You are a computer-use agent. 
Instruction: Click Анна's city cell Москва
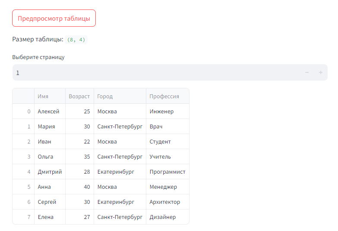[120, 187]
